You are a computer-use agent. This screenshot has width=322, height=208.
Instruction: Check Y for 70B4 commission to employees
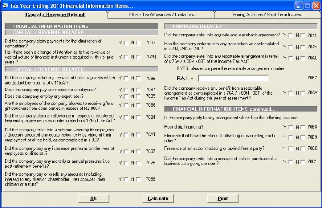(126, 90)
